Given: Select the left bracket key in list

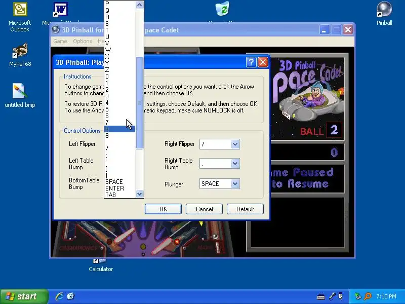Looking at the screenshot, I should pyautogui.click(x=120, y=169).
